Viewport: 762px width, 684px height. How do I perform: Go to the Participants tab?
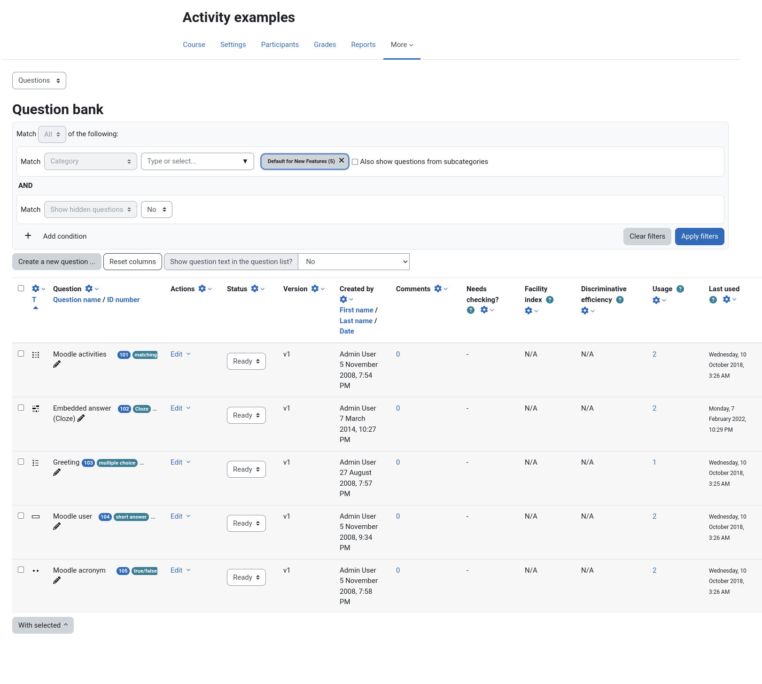click(280, 45)
